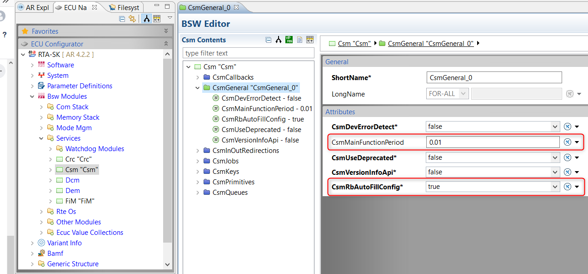Click the tool icon beside CsmDevErrorDetect
The height and width of the screenshot is (274, 588).
coord(567,127)
